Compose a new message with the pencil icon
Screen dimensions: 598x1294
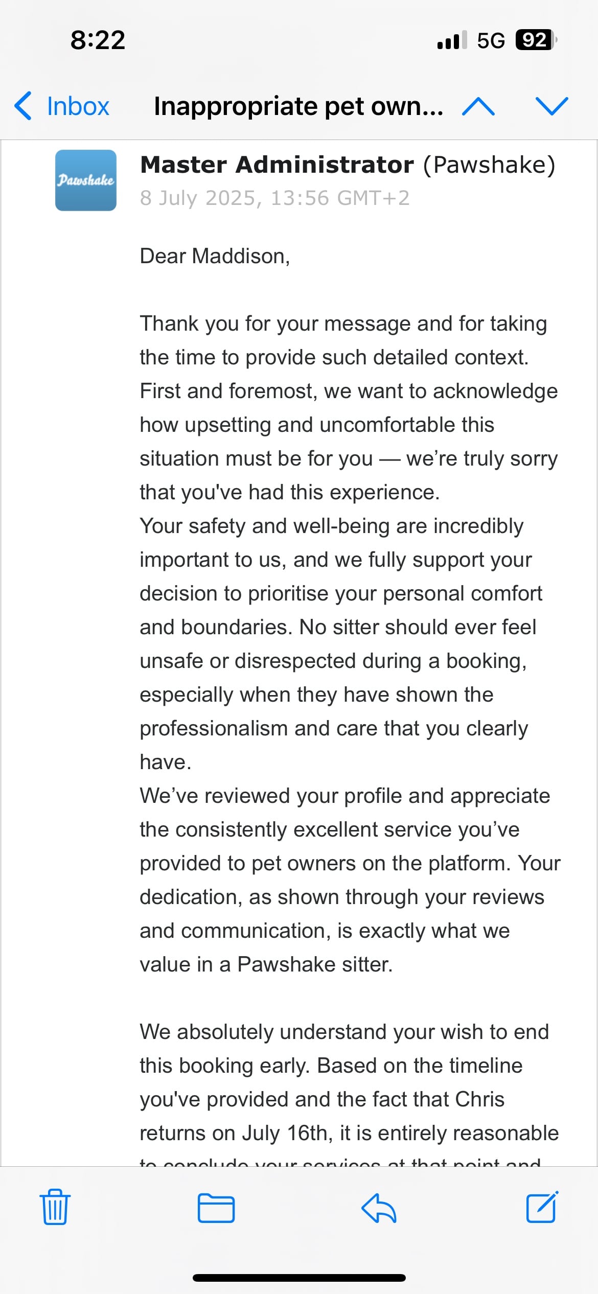click(542, 1207)
